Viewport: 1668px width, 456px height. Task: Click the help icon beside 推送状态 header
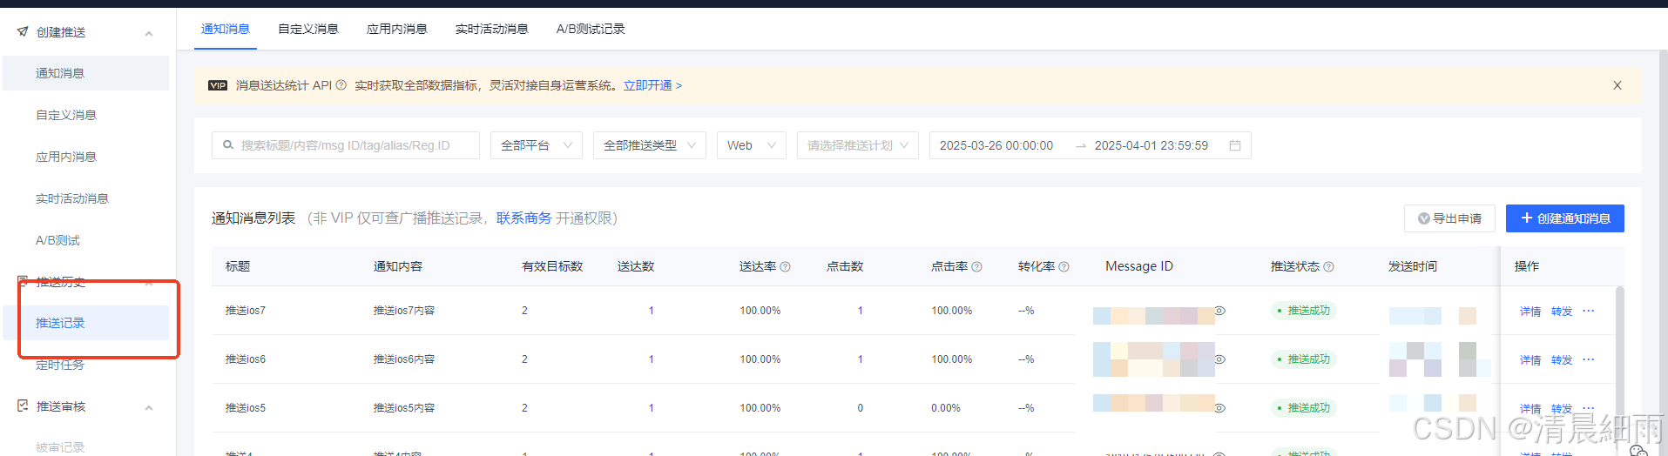coord(1329,267)
